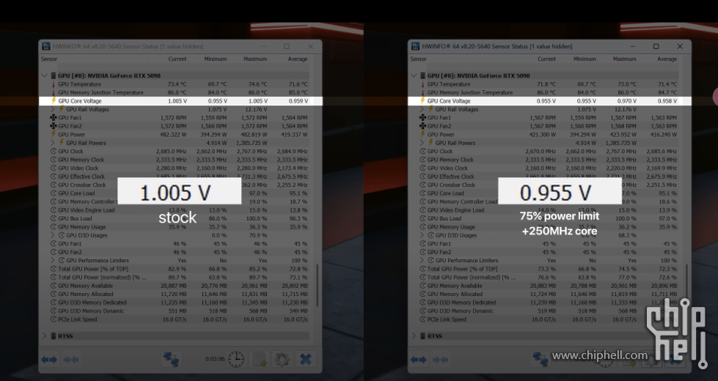Open sensor settings gear in left HWiNFO window
Image resolution: width=718 pixels, height=381 pixels.
(282, 359)
